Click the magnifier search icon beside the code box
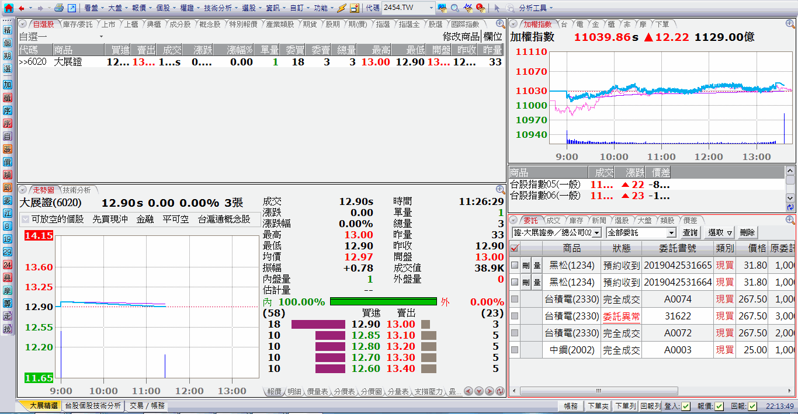Screen dimensions: 798x414 [454, 8]
